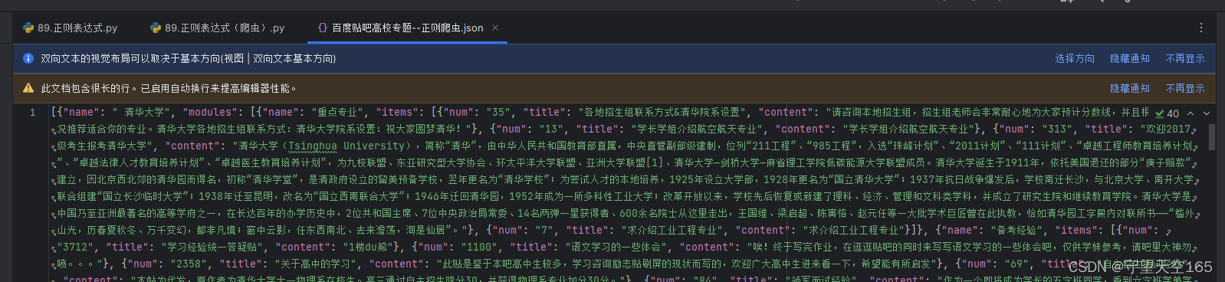
Task: Click the "3712" num value in the editor
Action: tap(76, 247)
